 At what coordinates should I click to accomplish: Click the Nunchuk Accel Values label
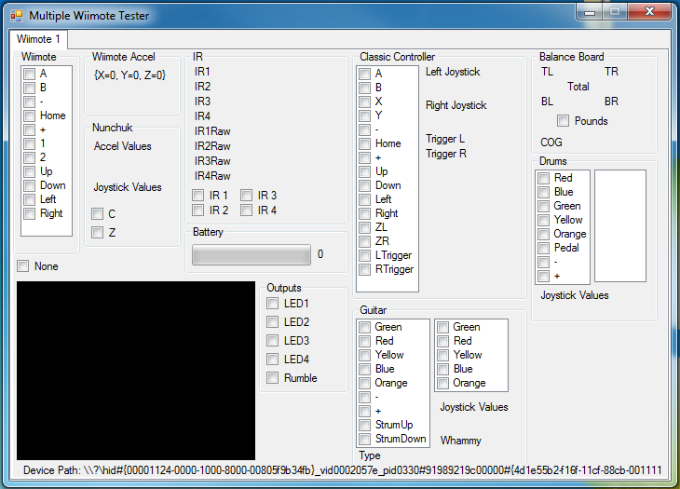(122, 146)
